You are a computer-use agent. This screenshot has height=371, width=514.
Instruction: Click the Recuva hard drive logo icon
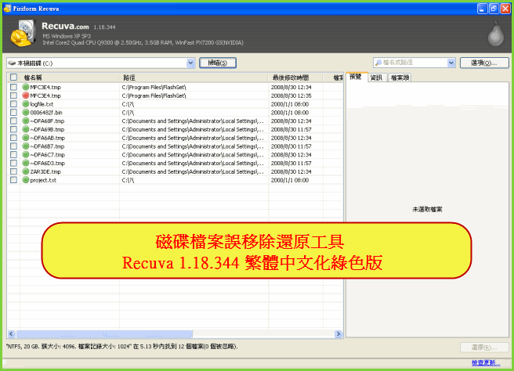pos(22,33)
